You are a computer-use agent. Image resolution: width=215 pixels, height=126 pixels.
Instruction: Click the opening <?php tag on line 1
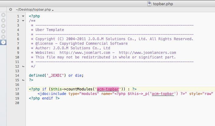pos(34,16)
